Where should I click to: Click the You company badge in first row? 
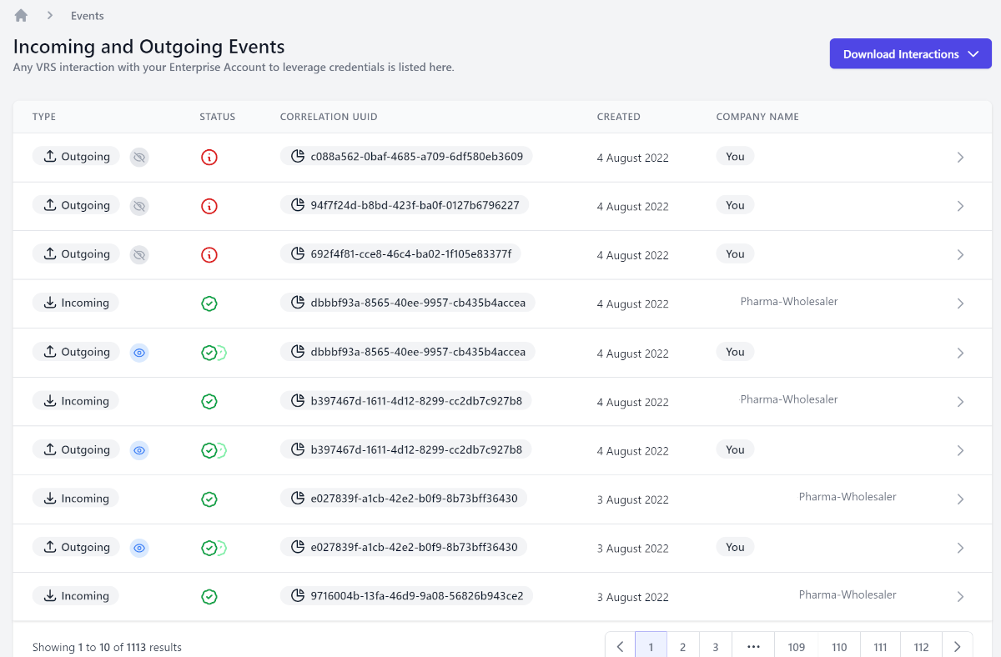[x=735, y=157]
